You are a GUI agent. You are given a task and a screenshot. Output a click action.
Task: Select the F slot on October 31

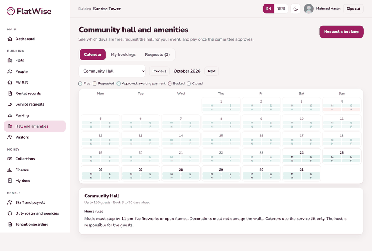[x=311, y=178]
